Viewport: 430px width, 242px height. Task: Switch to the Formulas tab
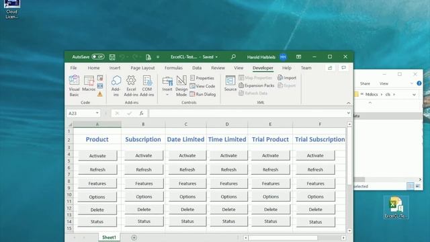pos(173,68)
